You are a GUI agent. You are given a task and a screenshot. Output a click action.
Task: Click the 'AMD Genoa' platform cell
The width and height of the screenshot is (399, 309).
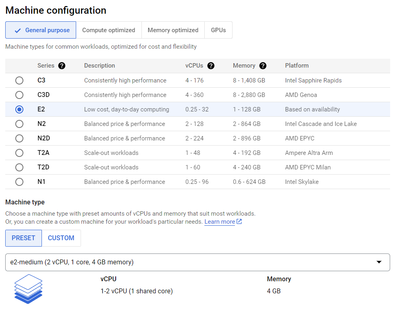[301, 95]
